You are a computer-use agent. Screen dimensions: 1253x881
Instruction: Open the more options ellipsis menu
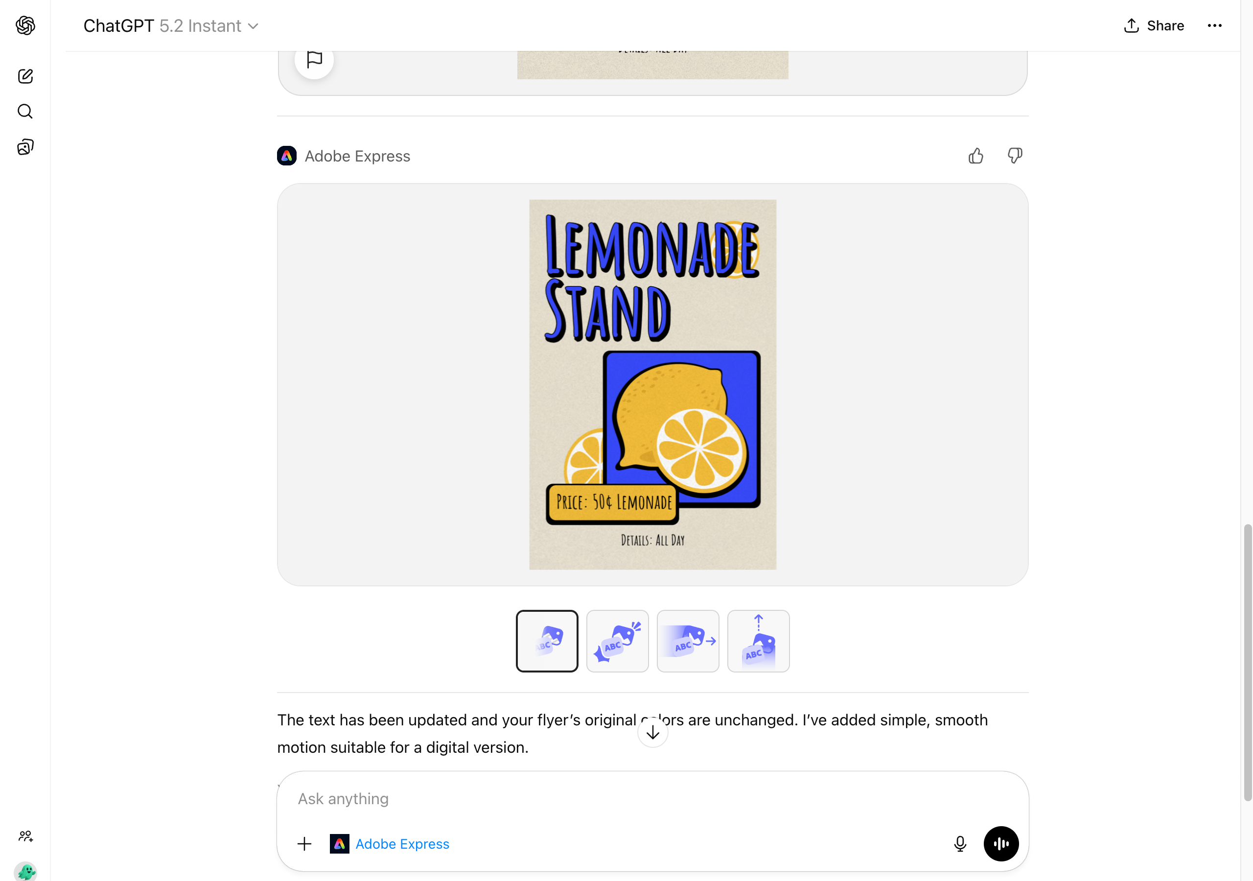pyautogui.click(x=1214, y=25)
